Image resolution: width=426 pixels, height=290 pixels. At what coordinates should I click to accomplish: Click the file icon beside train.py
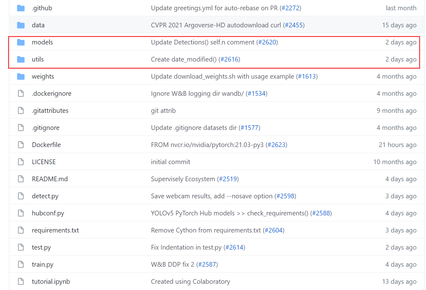coord(21,264)
